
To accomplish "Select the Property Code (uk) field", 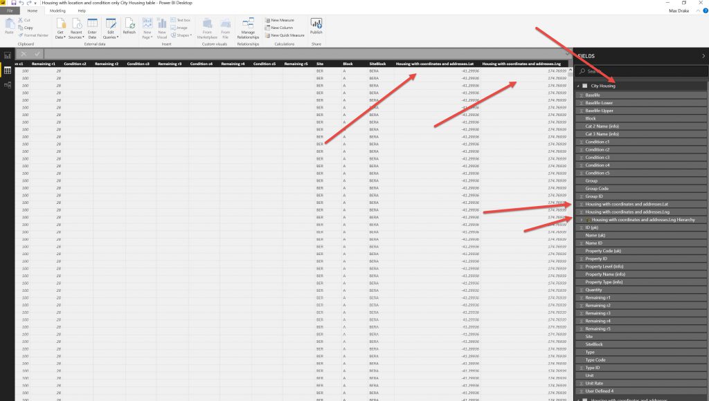I will (x=603, y=251).
